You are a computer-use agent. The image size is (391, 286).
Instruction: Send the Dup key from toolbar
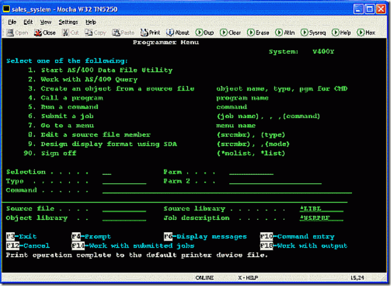click(204, 32)
